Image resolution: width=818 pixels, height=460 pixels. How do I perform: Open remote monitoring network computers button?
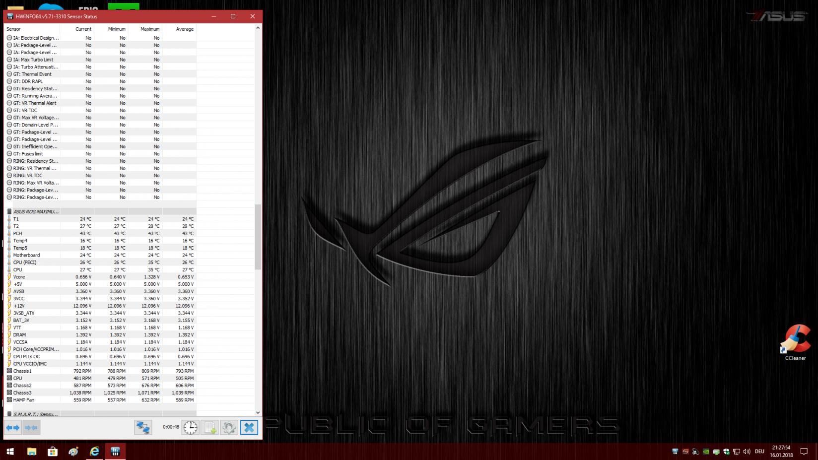point(143,427)
